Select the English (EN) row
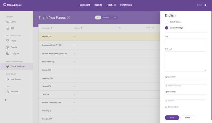 [99, 37]
